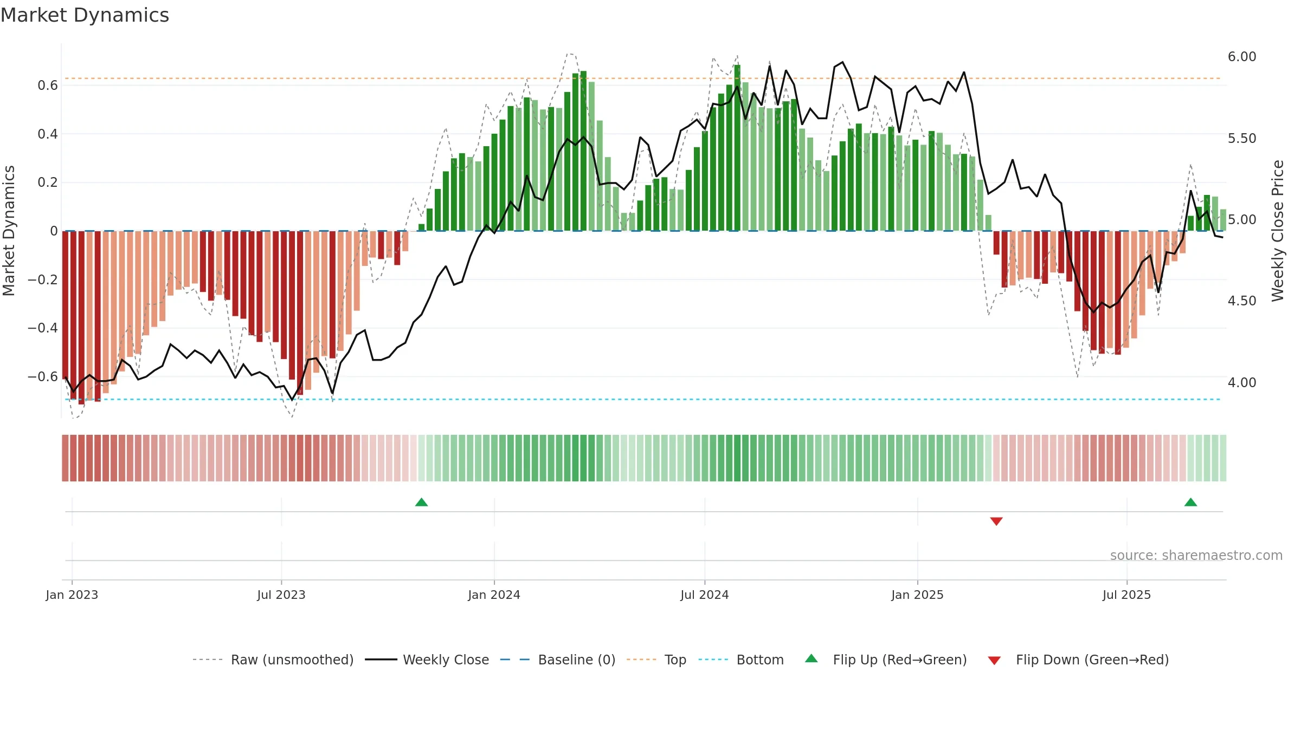Click the source: sharemaestro.com text

[1196, 555]
